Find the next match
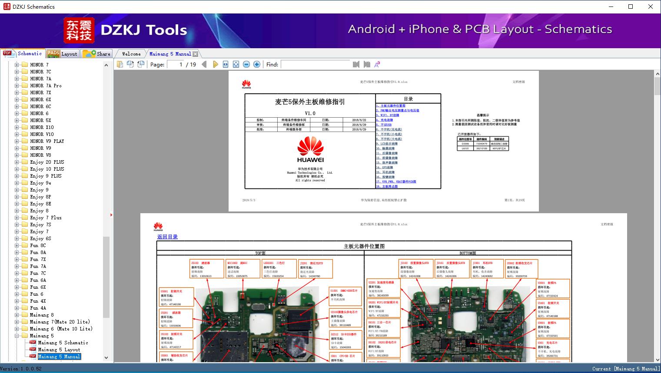Image resolution: width=661 pixels, height=373 pixels. pos(367,64)
